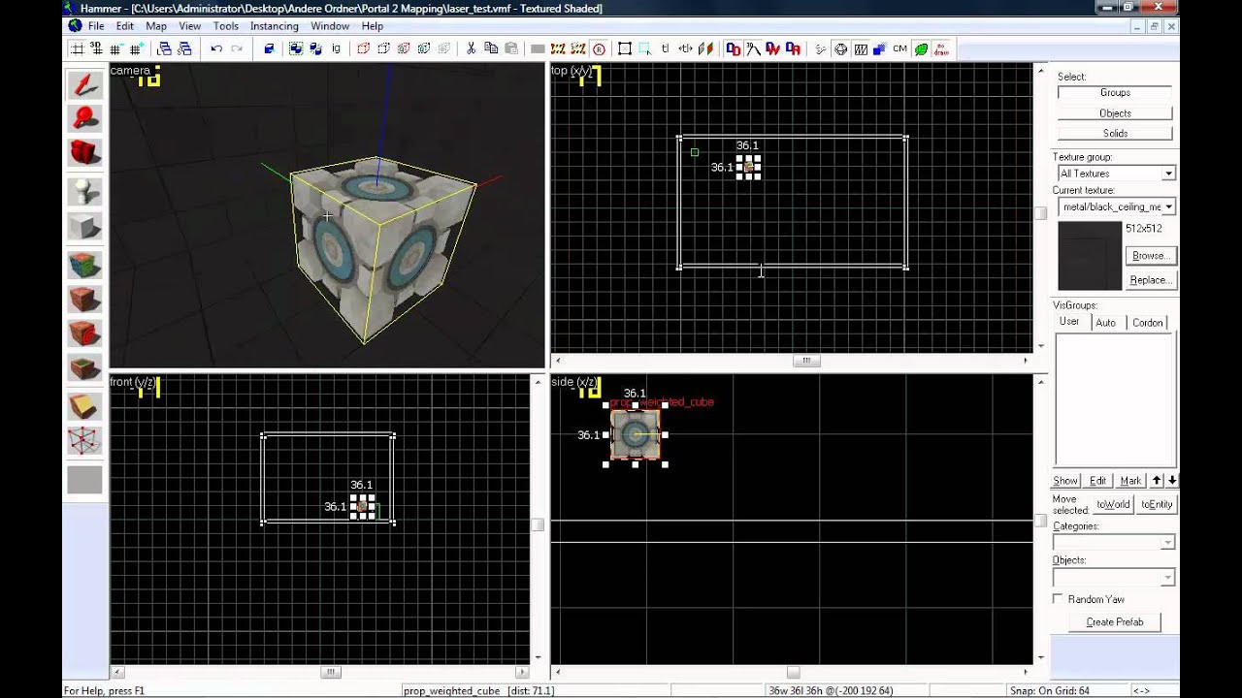Click the Ungroup selection icon

tap(315, 48)
